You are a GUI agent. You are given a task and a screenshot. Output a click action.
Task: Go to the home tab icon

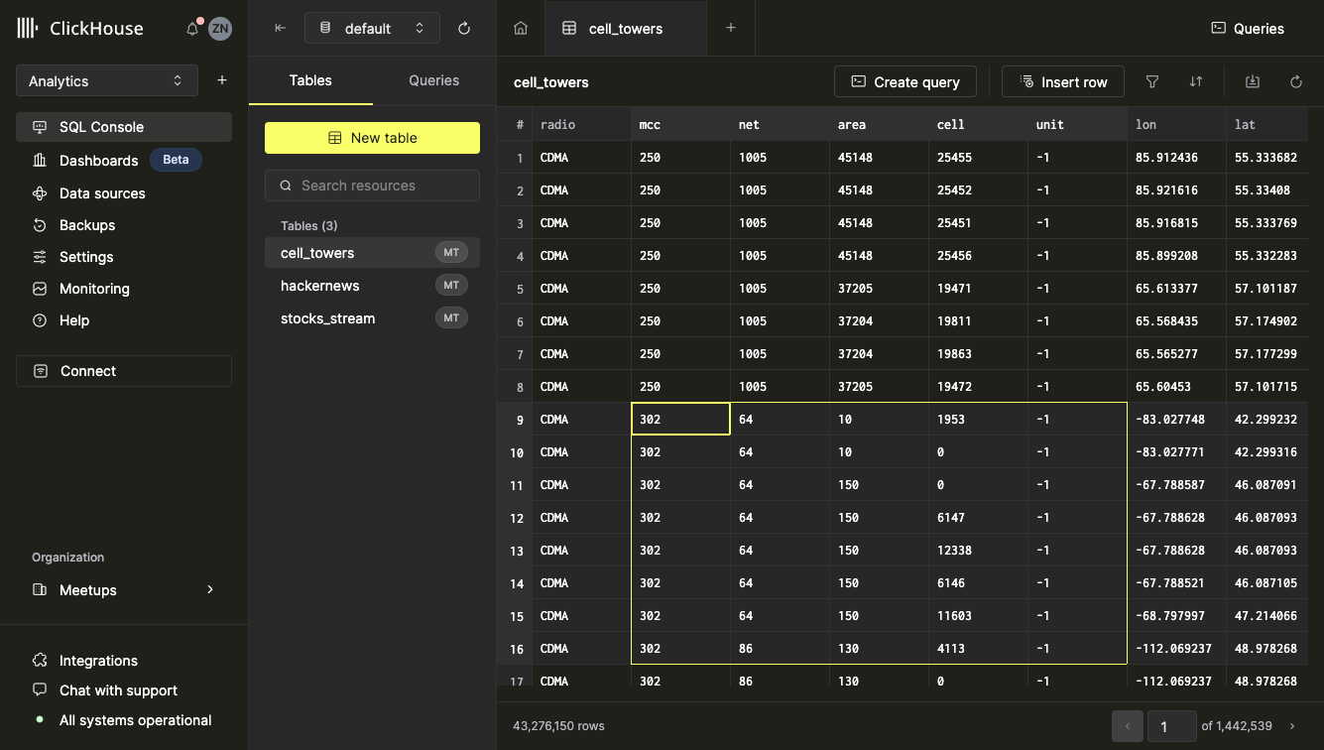click(x=521, y=29)
